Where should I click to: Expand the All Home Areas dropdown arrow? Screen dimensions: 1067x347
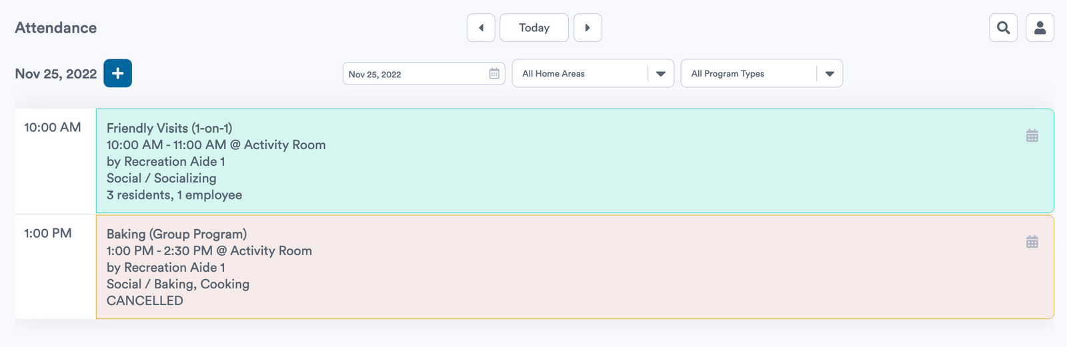pyautogui.click(x=661, y=74)
